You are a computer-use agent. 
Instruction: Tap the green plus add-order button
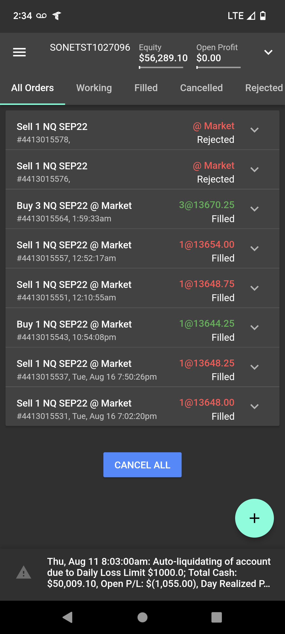click(254, 518)
